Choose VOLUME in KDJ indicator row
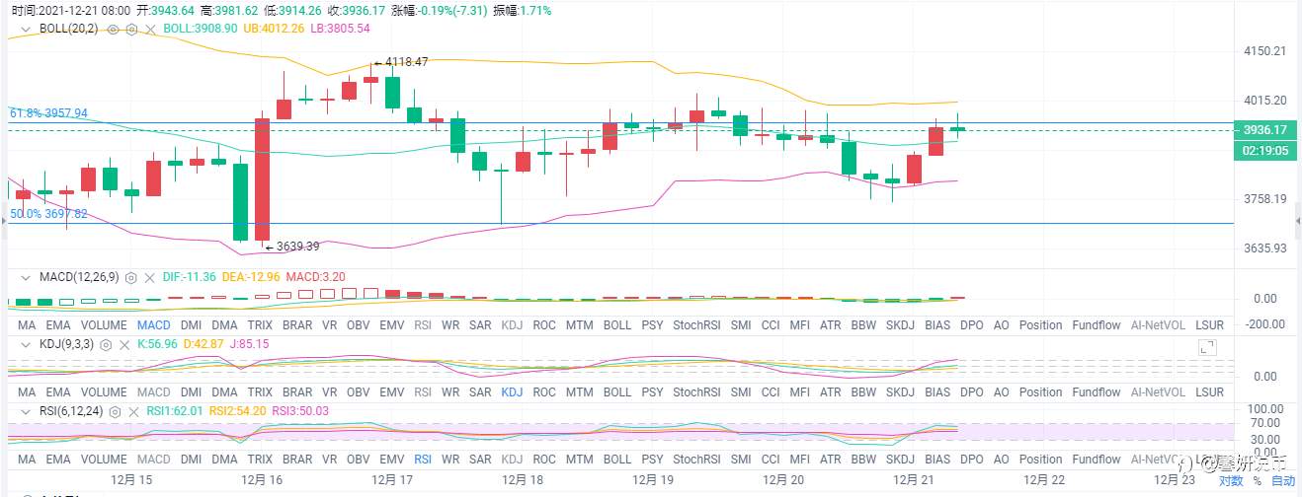1302x497 pixels. 104,392
